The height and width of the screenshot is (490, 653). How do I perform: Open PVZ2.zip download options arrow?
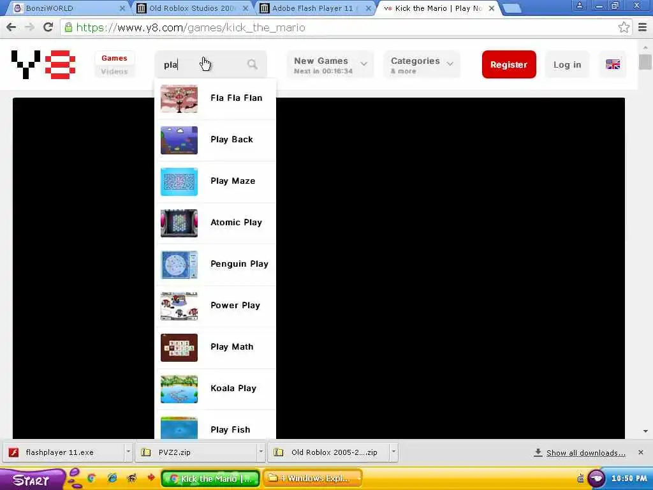[261, 452]
